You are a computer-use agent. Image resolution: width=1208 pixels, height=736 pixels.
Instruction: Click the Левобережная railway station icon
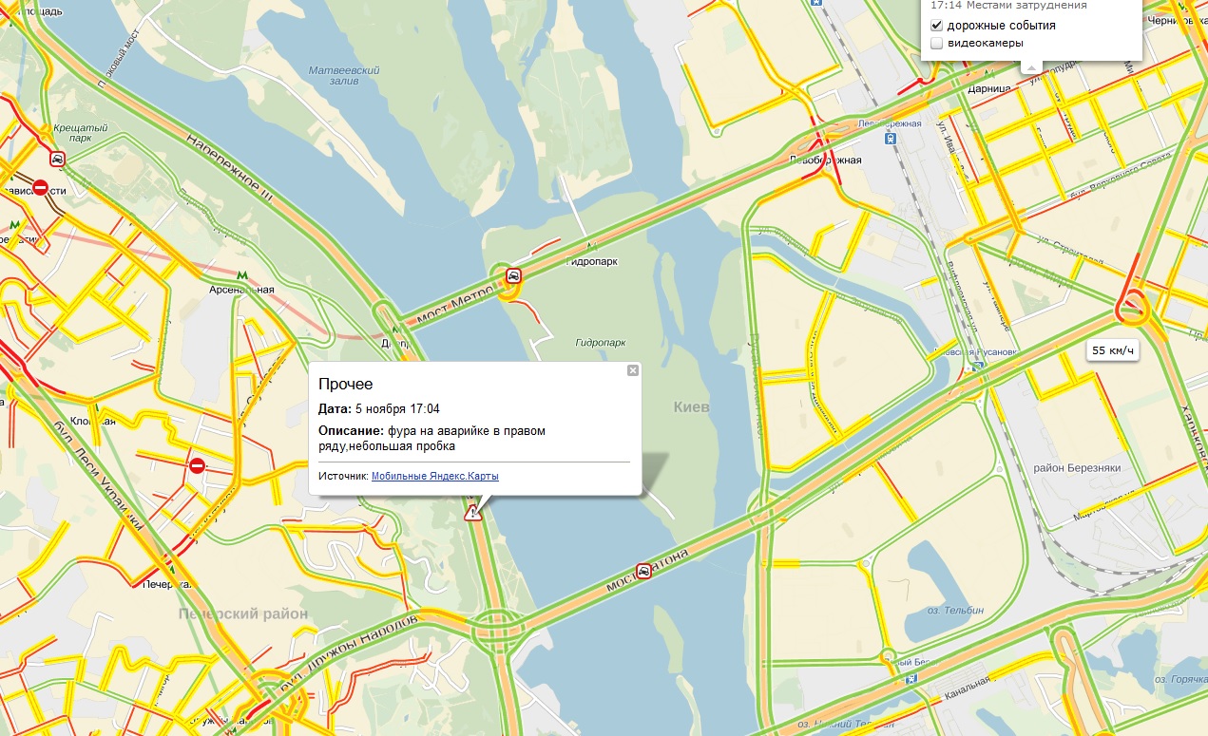point(891,138)
